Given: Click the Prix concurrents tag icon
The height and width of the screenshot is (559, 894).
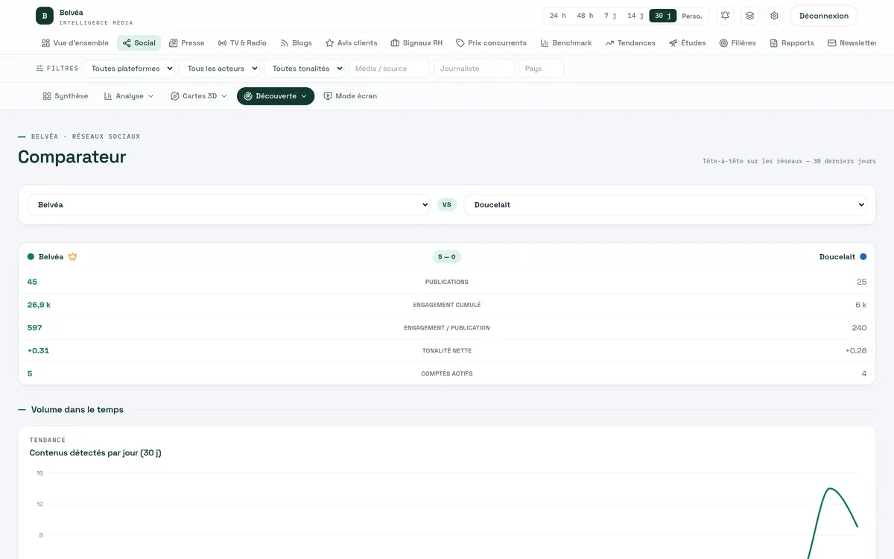Looking at the screenshot, I should [460, 43].
